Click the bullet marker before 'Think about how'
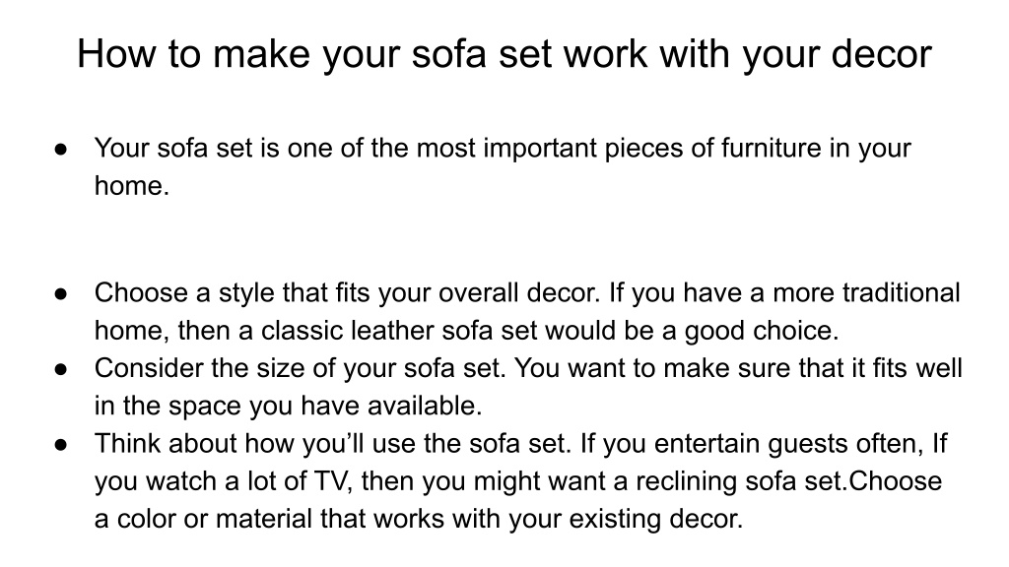The width and height of the screenshot is (1009, 567). 61,445
